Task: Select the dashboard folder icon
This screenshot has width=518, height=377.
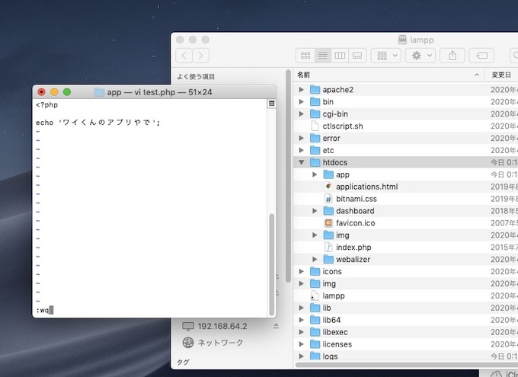Action: coord(328,211)
